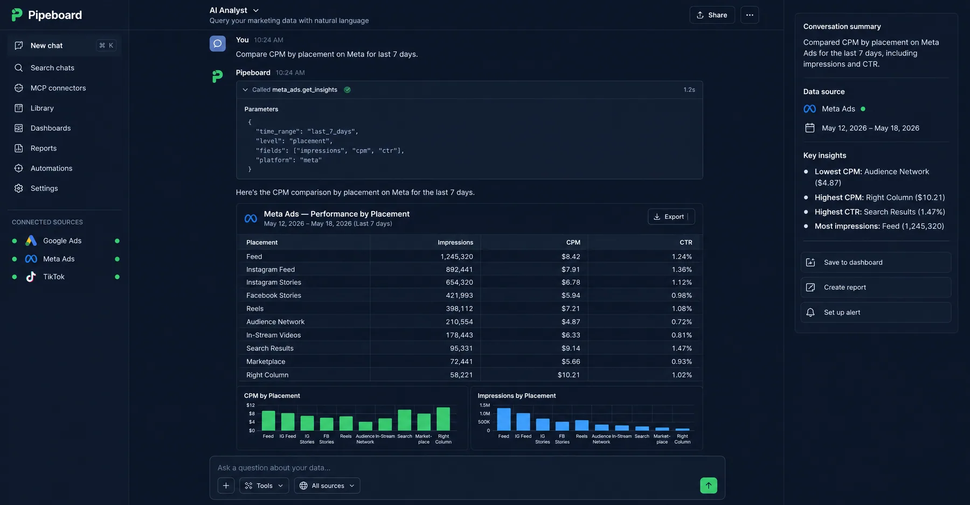The height and width of the screenshot is (505, 970).
Task: Click the Search Results table row
Action: pos(469,348)
